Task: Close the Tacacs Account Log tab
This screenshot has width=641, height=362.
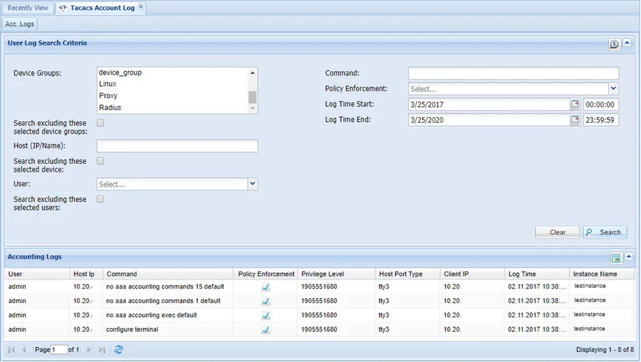Action: 141,7
